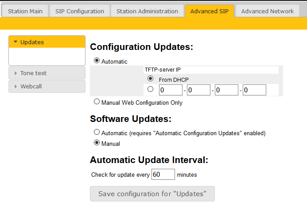Click second octet of TFTP IP field
This screenshot has height=205, width=307.
coord(198,90)
